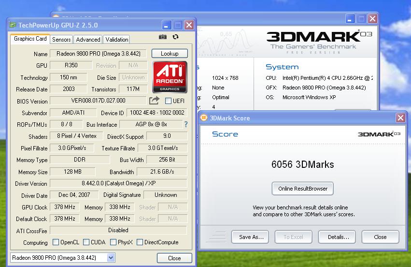Click the Digital Signature value Unknown
This screenshot has width=411, height=267.
(166, 195)
